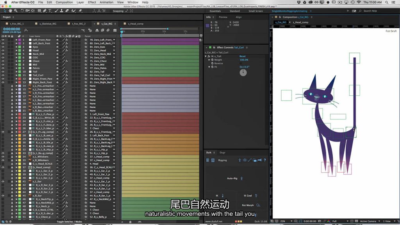This screenshot has width=400, height=225.
Task: Open the 1 View layout dropdown
Action: pyautogui.click(x=389, y=221)
